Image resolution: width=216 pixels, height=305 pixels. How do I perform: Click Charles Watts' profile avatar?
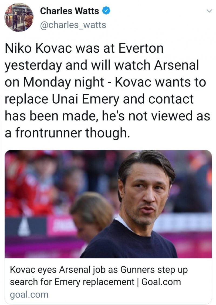pos(19,18)
